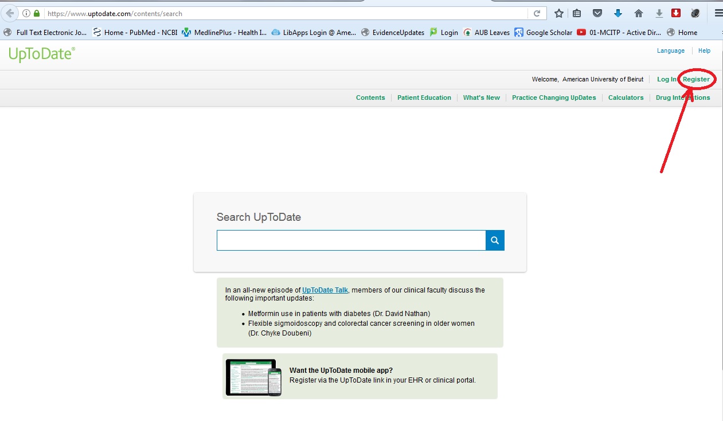Follow UpToDate Talk link
This screenshot has width=723, height=421.
tap(325, 290)
